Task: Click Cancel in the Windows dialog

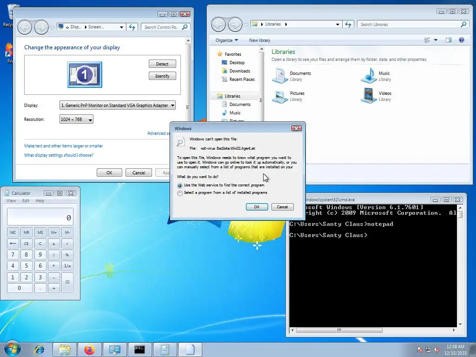Action: tap(282, 207)
